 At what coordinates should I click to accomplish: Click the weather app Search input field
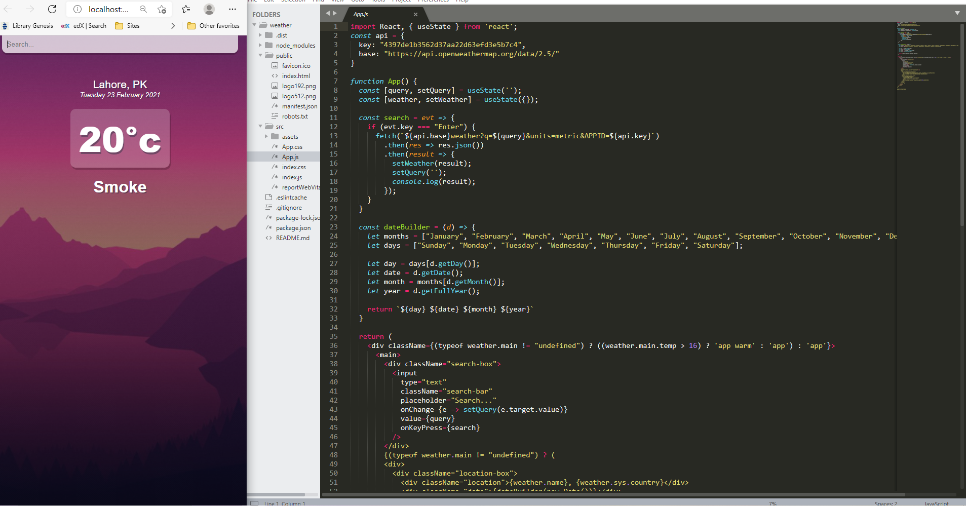coord(120,45)
